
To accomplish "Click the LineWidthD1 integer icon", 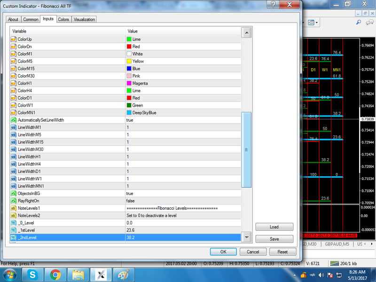I will 14,172.
